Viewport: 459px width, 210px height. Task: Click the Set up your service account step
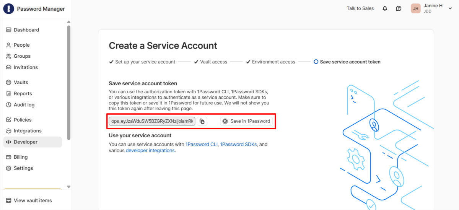142,62
